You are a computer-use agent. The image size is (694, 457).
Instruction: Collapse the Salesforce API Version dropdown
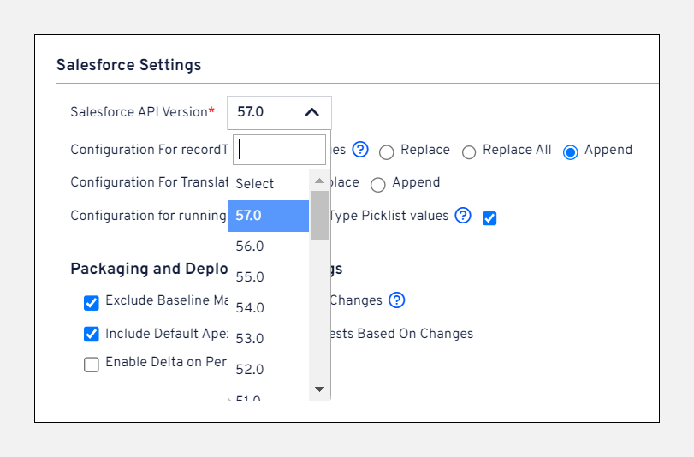(x=279, y=112)
